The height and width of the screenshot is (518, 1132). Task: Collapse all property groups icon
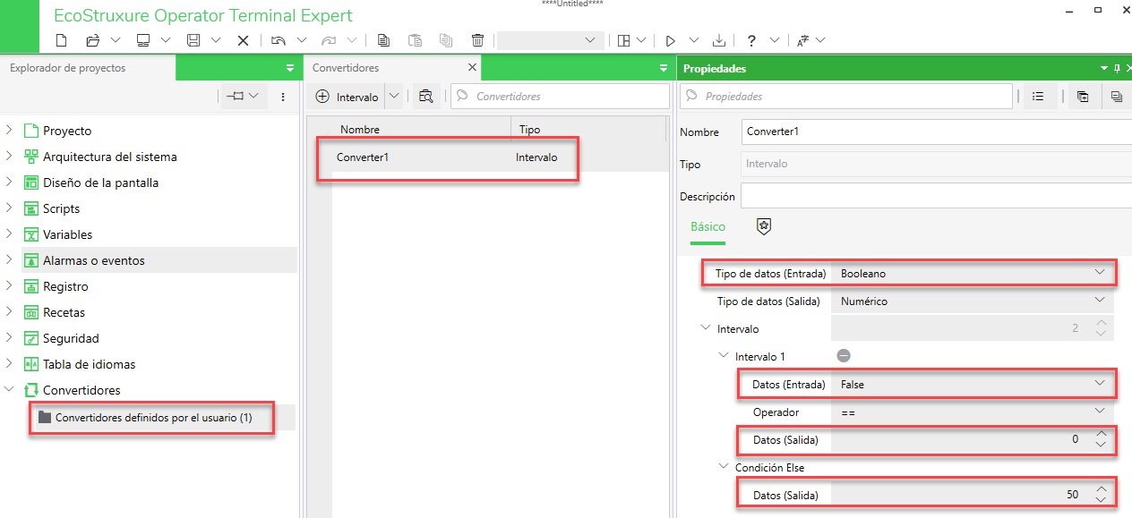point(1116,97)
